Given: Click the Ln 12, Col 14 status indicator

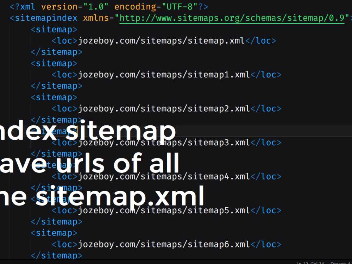Looking at the screenshot, I should coord(310,263).
